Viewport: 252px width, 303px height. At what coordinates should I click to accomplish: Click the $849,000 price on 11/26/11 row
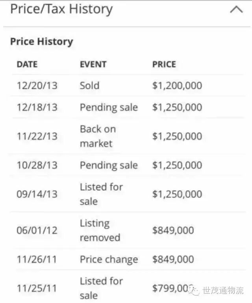coord(173,259)
